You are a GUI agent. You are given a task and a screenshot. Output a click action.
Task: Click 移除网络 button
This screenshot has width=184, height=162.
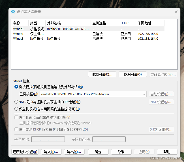point(132,74)
